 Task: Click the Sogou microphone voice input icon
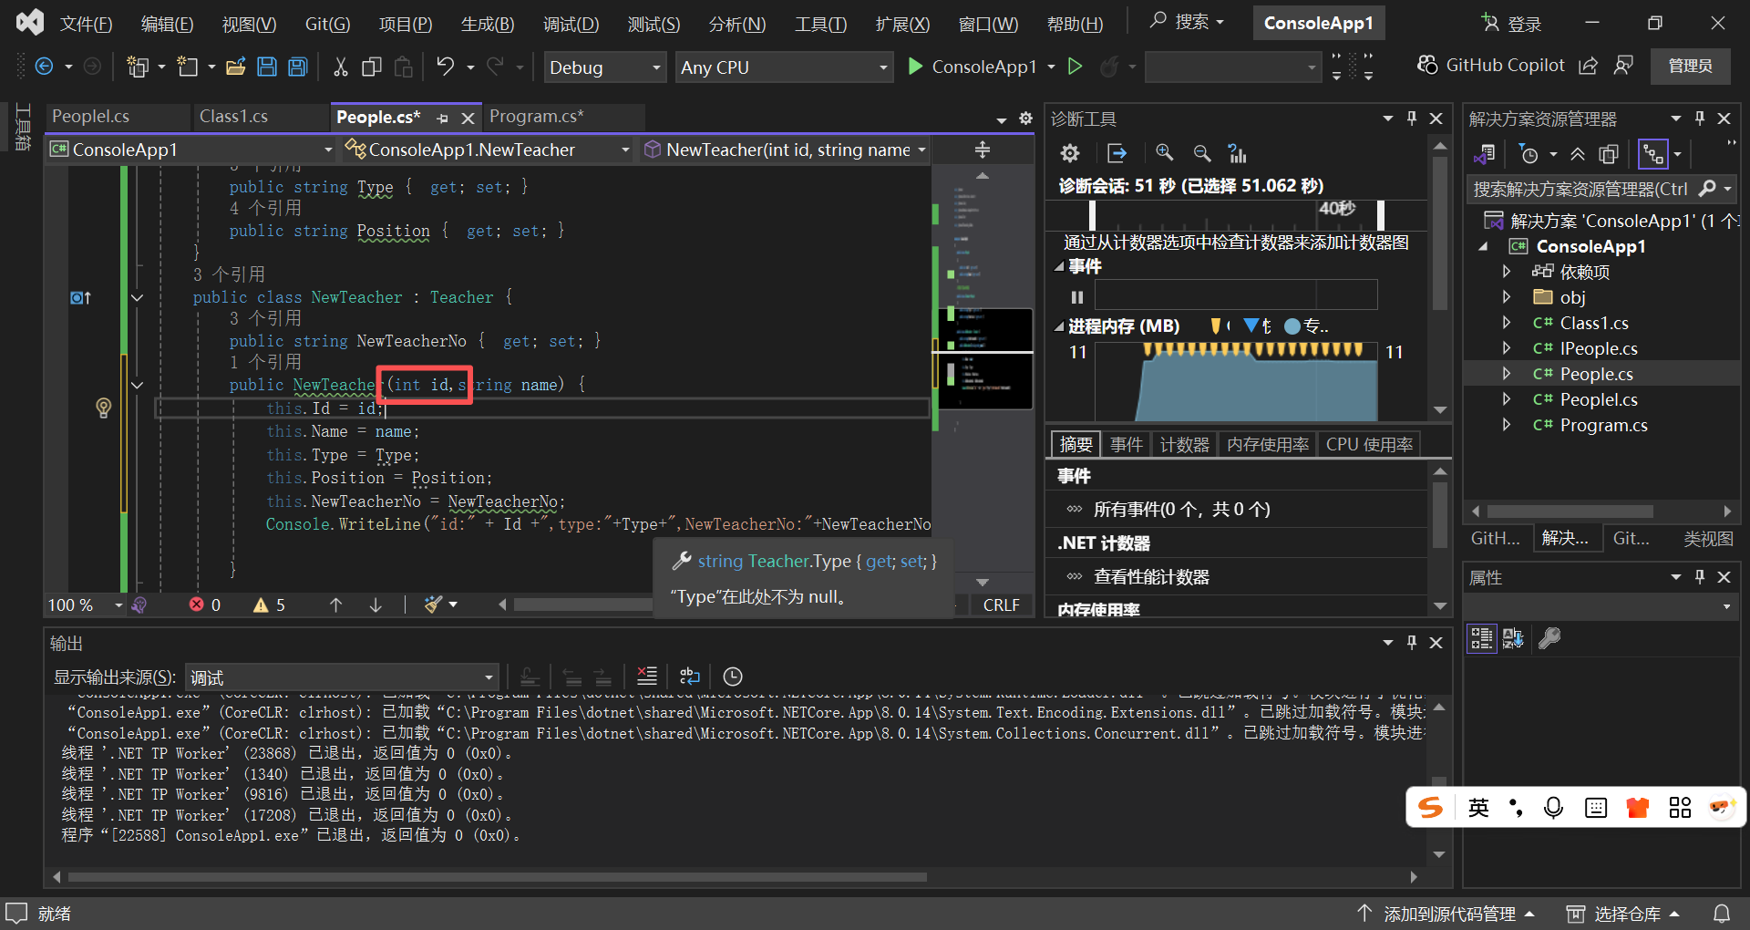click(1554, 808)
